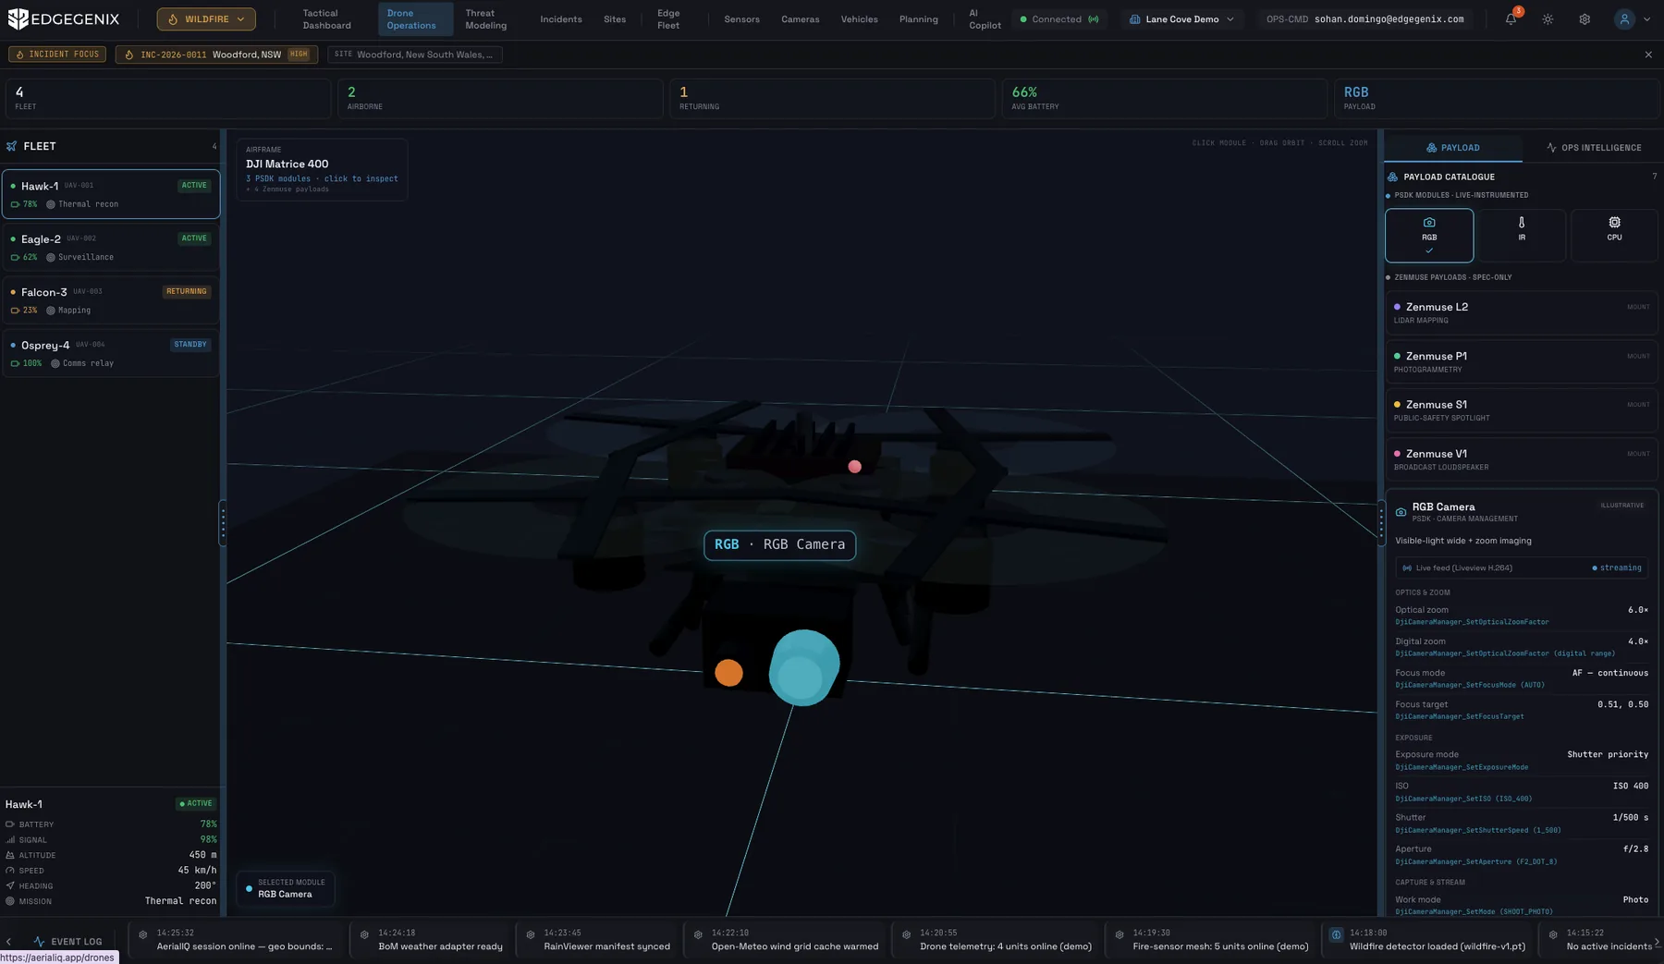
Task: Click the Avg Battery stat card
Action: pyautogui.click(x=1165, y=98)
